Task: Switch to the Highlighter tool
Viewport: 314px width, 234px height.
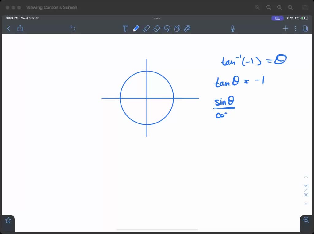Action: [147, 28]
